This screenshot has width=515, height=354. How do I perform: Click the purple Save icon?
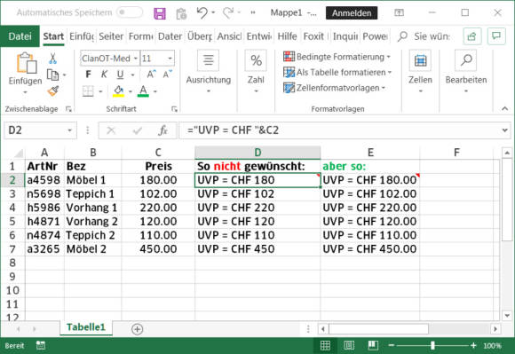pos(160,13)
